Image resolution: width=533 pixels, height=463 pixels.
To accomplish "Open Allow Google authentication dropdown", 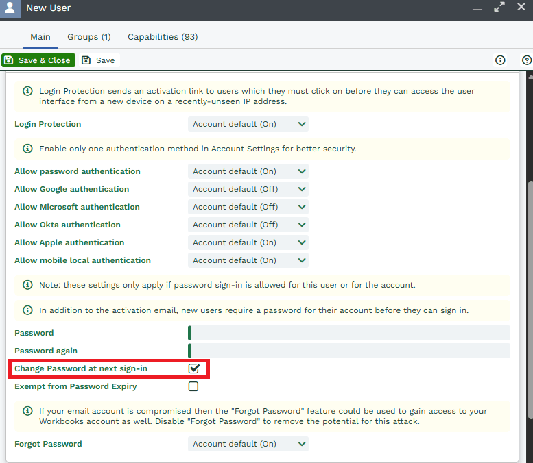I will (248, 189).
